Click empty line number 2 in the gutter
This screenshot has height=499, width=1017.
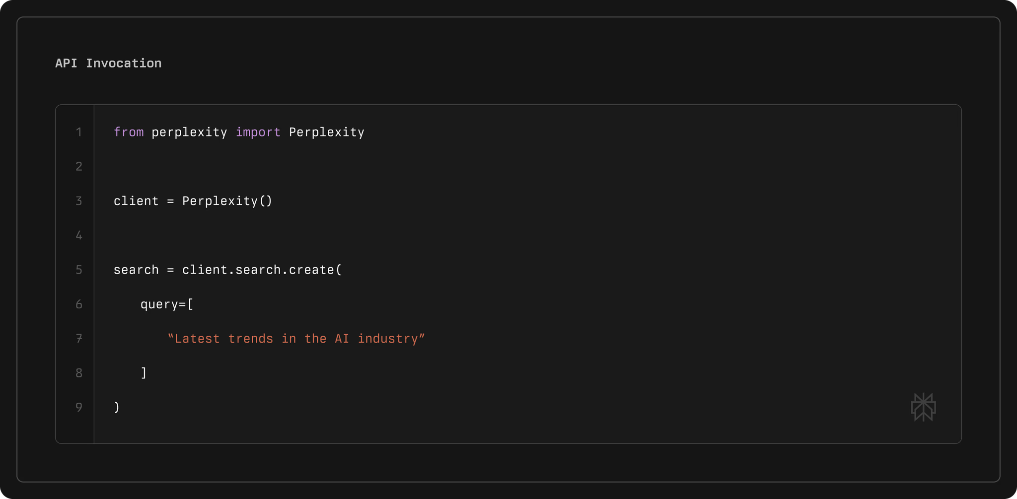click(79, 166)
